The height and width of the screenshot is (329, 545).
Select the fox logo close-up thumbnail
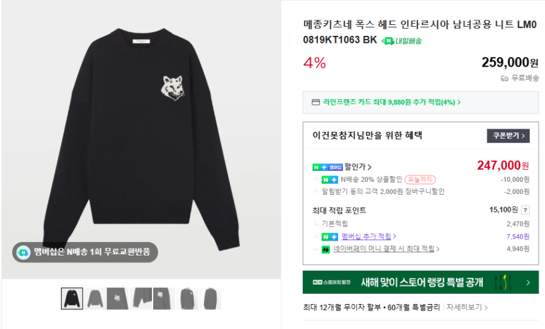pos(117,298)
